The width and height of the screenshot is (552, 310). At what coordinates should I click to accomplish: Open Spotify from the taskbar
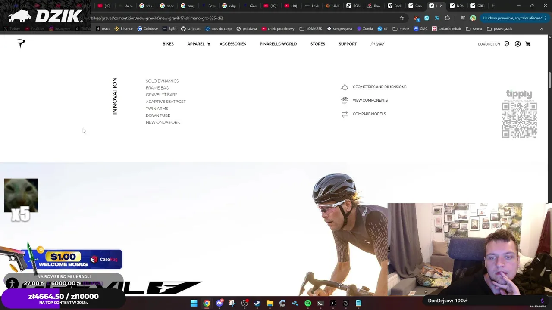307,303
